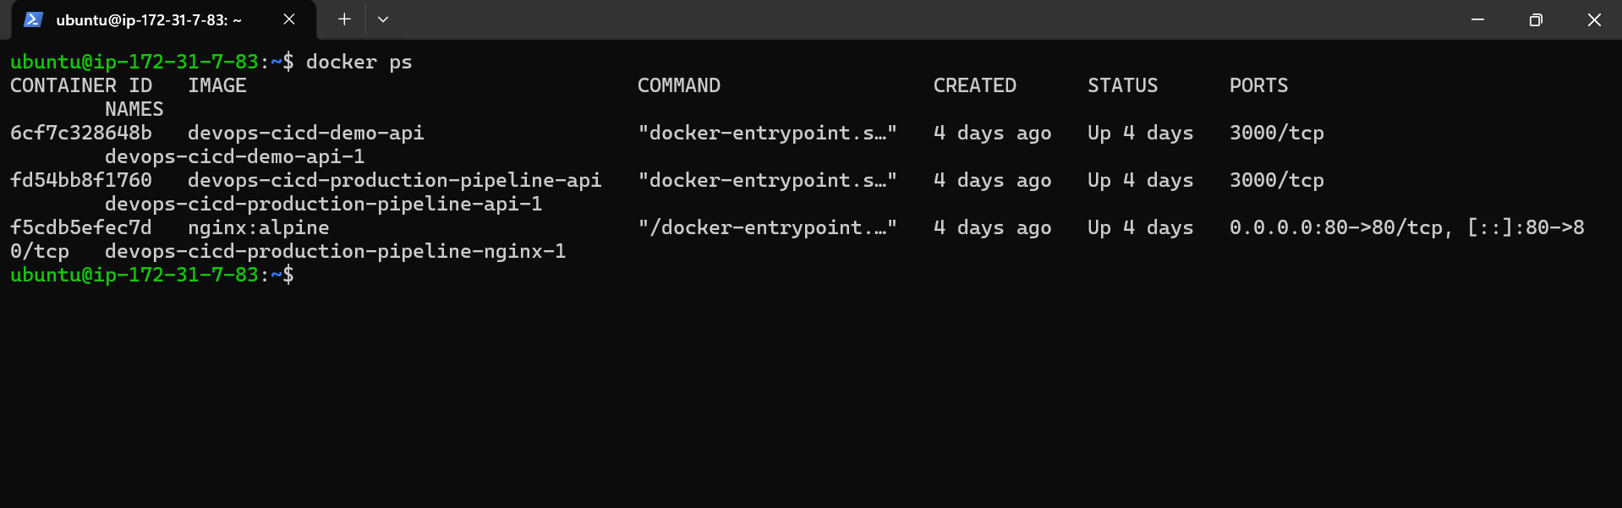Close the ubuntu@ip-172-31-7-83 tab
1622x508 pixels.
pyautogui.click(x=288, y=19)
